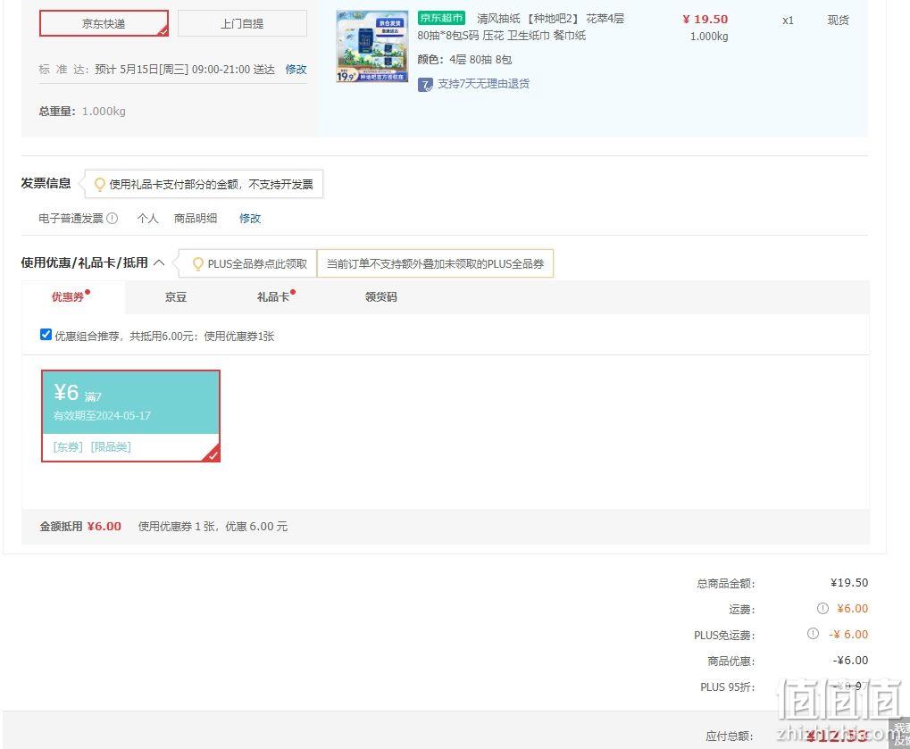Claim PLUS全品券 via 点此领取
The height and width of the screenshot is (749, 910).
tap(257, 264)
